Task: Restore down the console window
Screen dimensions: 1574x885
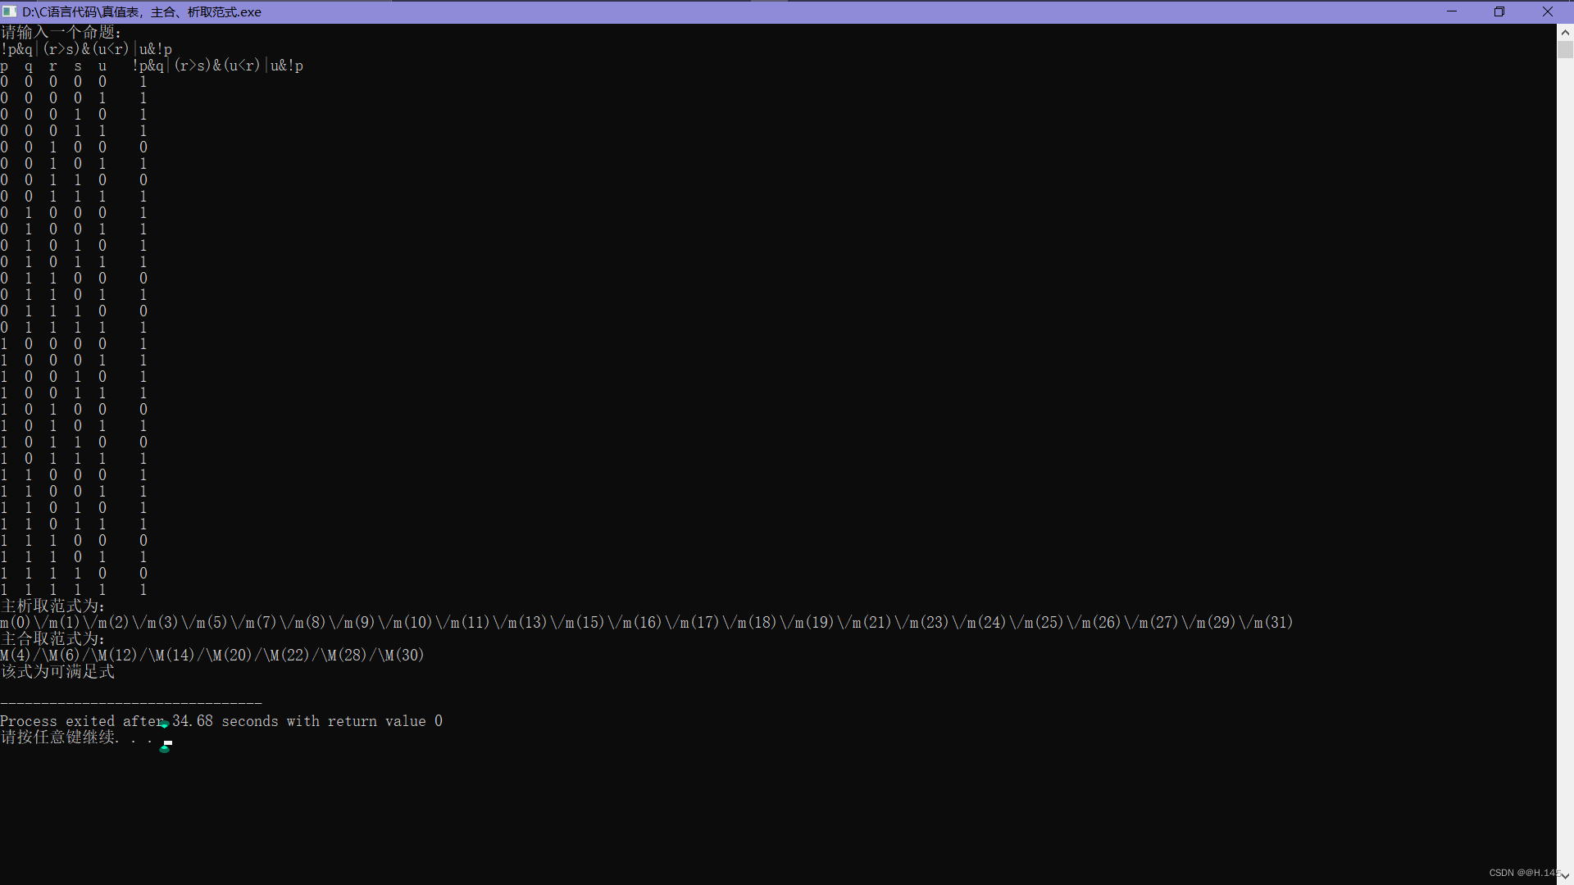Action: tap(1499, 11)
